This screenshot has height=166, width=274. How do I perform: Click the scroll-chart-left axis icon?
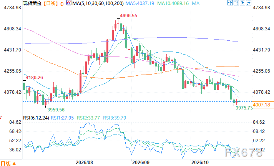coord(236,3)
